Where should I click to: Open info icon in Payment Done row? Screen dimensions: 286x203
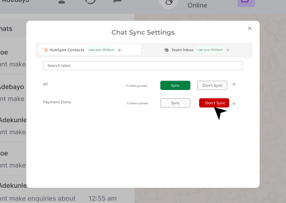(x=234, y=104)
